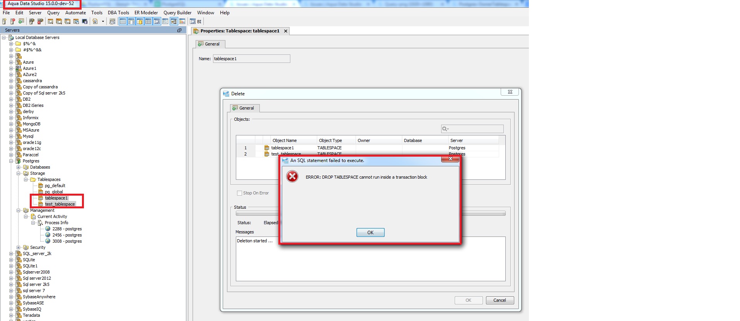This screenshot has height=321, width=740.
Task: Collapse the Current Activity node
Action: (26, 216)
